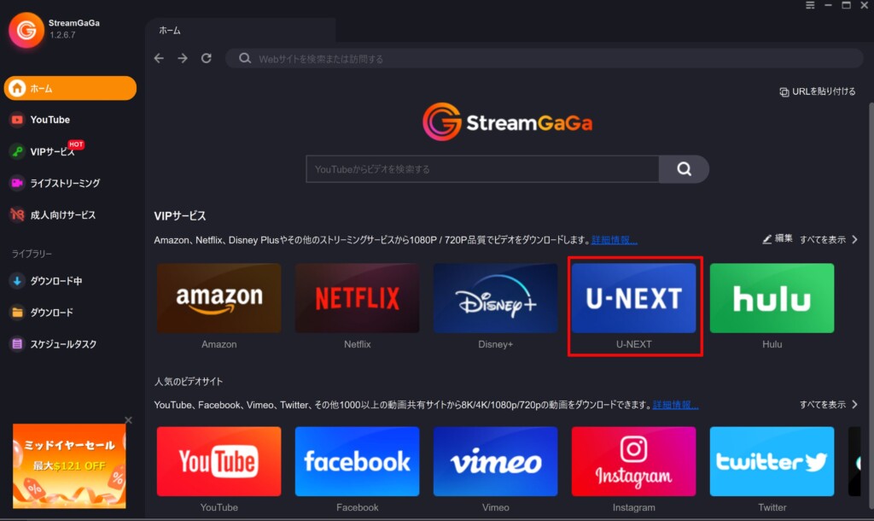Open the U-NEXT service tile

pos(634,298)
